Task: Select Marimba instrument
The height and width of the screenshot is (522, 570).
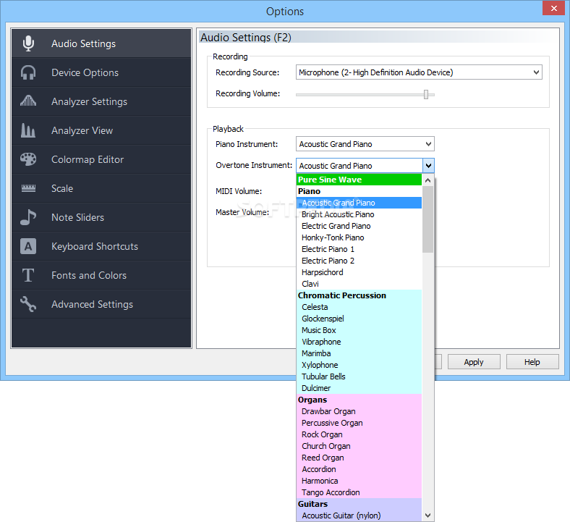Action: pos(360,353)
